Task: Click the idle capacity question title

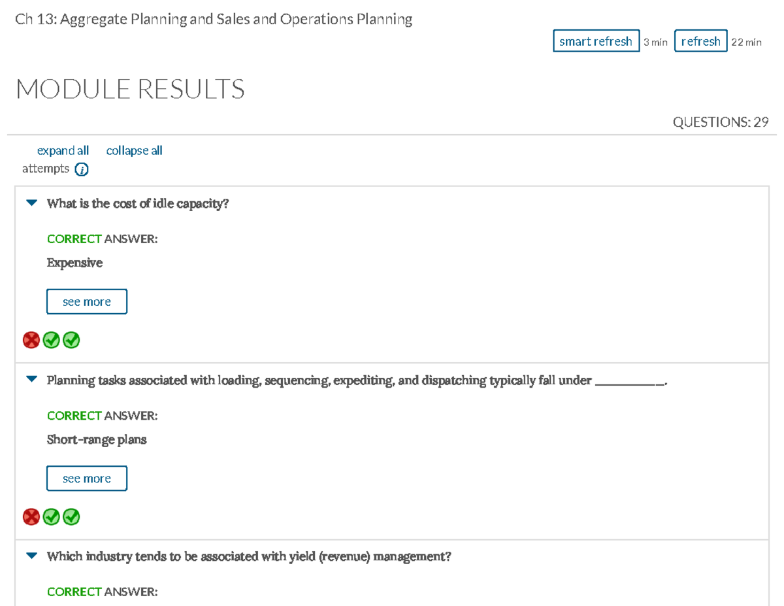Action: (x=137, y=203)
